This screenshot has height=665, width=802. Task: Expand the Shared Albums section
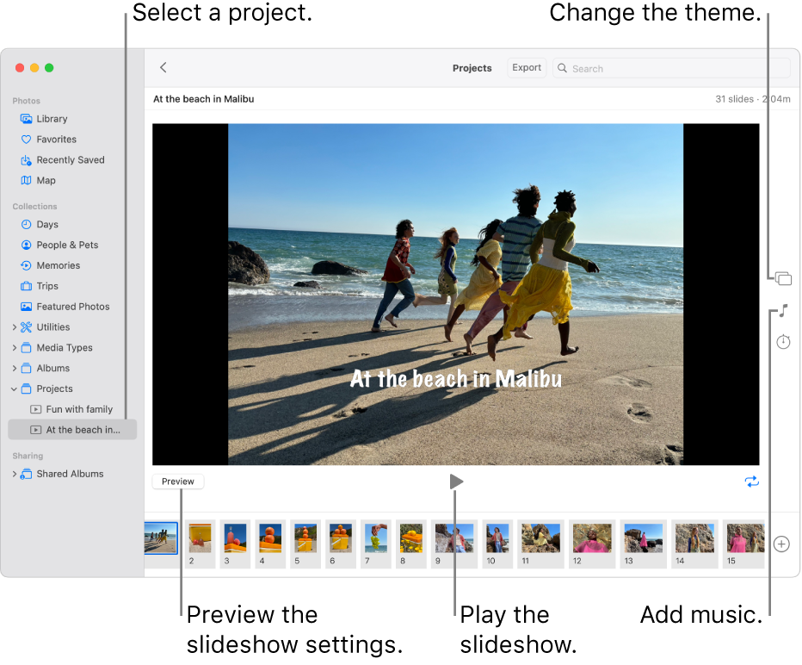pyautogui.click(x=15, y=474)
